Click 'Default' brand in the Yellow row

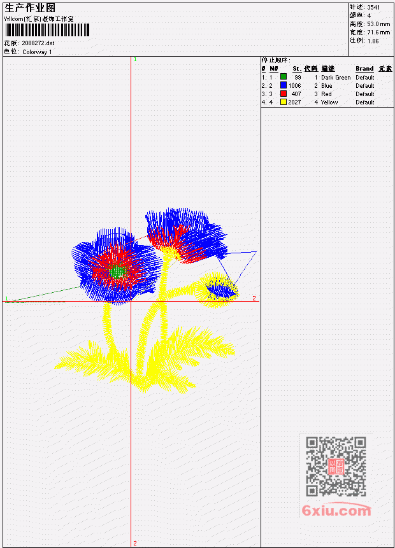(x=365, y=102)
